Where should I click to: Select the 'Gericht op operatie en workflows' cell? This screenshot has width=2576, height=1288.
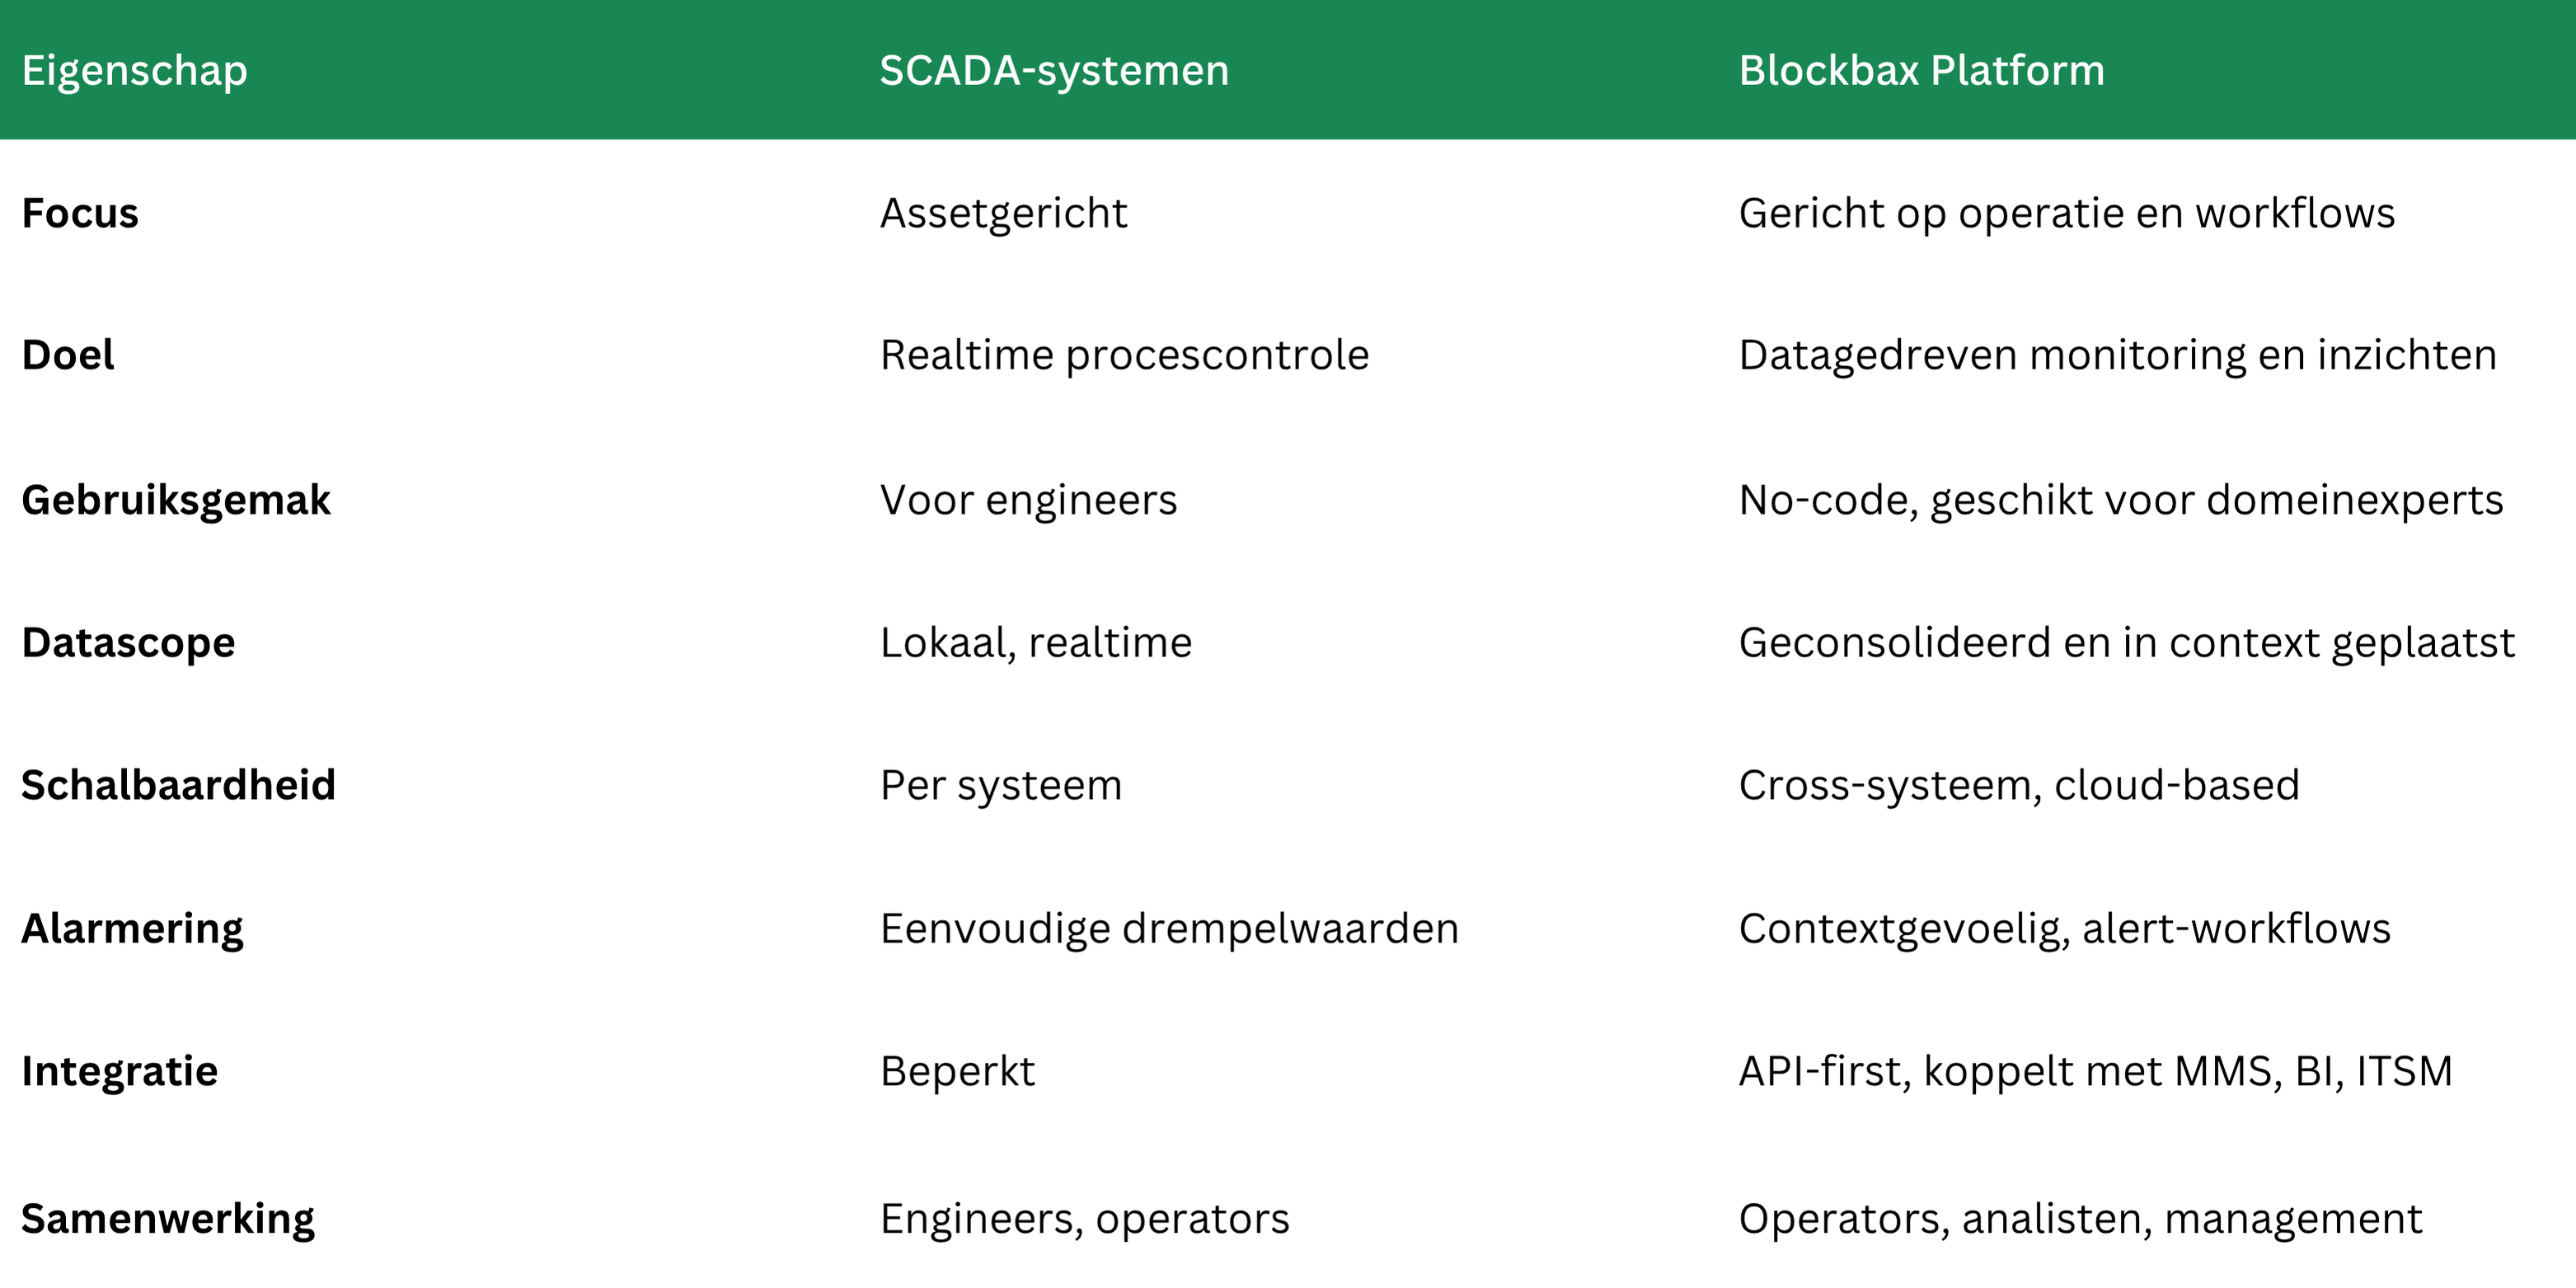click(x=2066, y=213)
